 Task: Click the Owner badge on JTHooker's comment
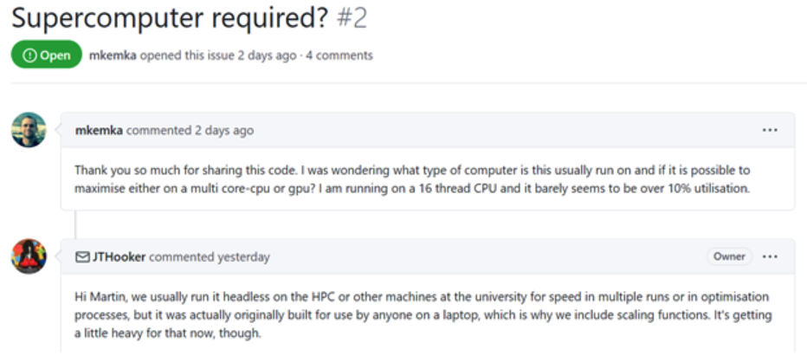coord(728,256)
